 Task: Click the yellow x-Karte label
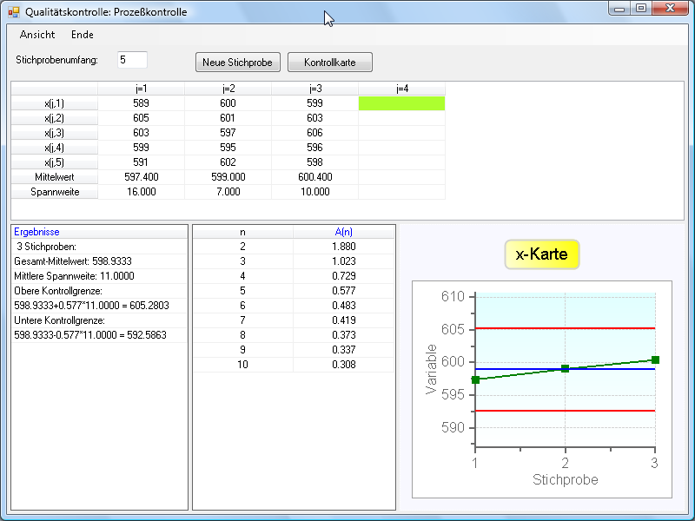coord(541,255)
